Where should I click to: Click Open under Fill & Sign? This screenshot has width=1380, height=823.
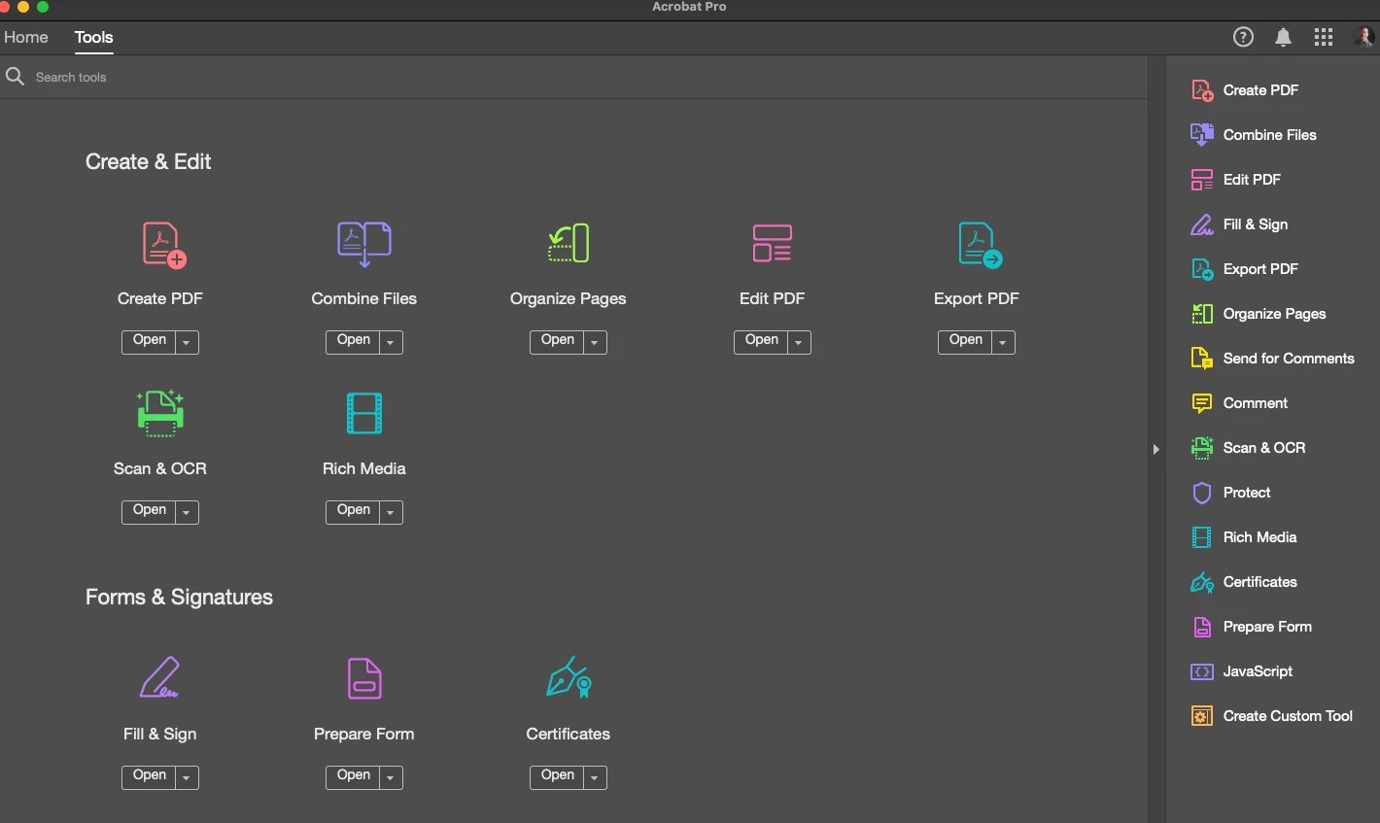[x=149, y=777]
